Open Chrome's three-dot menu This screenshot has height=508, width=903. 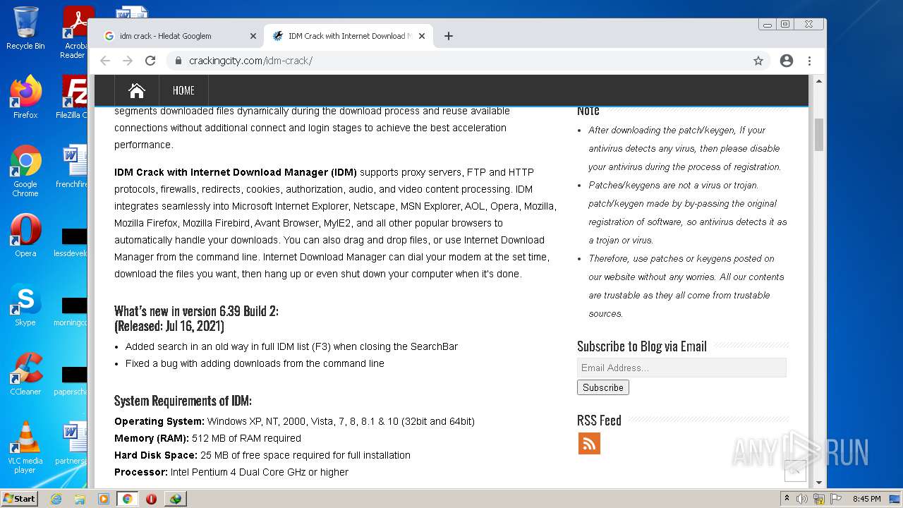810,61
